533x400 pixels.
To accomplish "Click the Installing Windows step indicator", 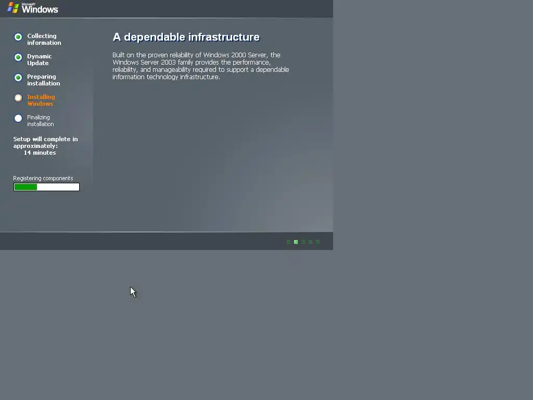I will [x=18, y=98].
